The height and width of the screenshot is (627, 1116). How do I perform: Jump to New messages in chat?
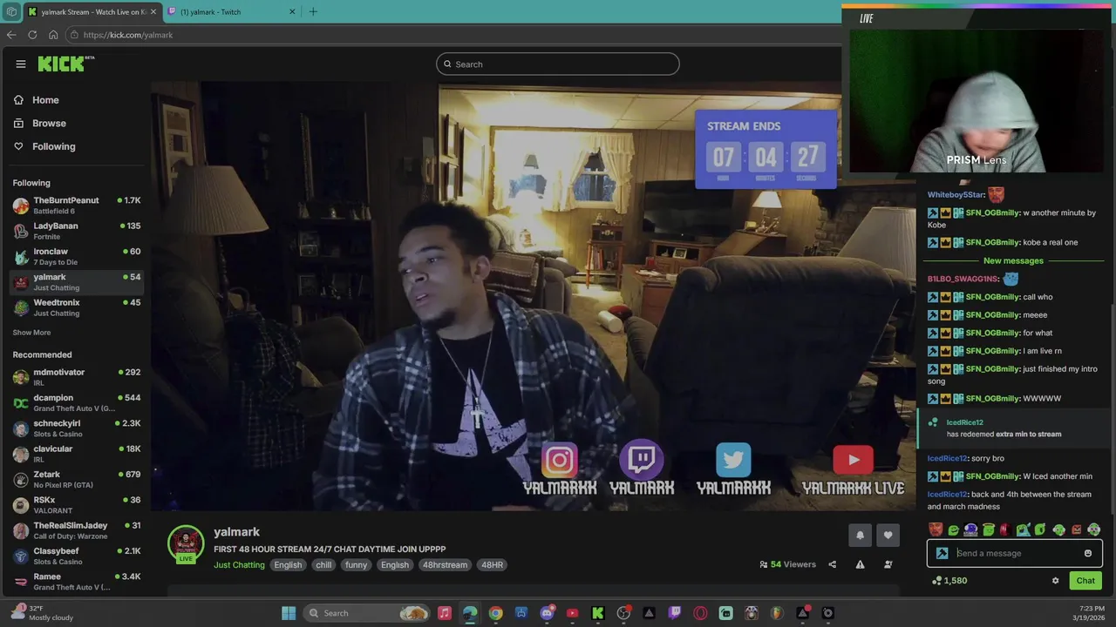pos(1013,261)
